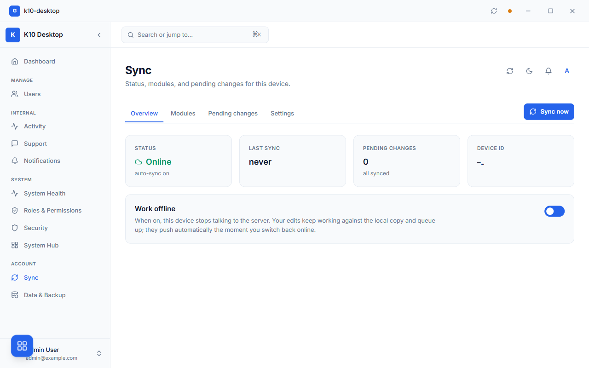The image size is (589, 368).
Task: Expand the Admin User account menu
Action: point(99,353)
